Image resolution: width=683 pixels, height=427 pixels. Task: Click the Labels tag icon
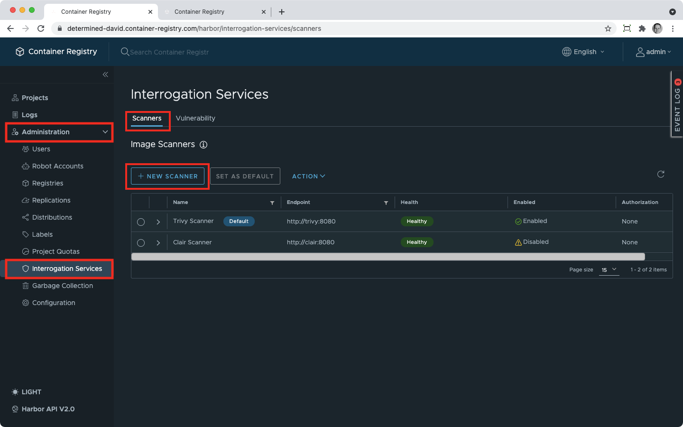point(26,234)
